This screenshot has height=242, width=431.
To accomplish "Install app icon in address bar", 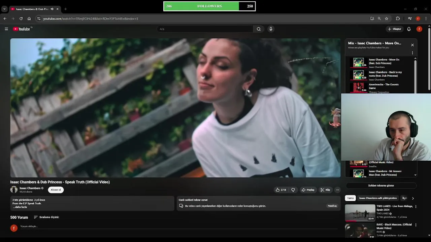I will (x=372, y=18).
